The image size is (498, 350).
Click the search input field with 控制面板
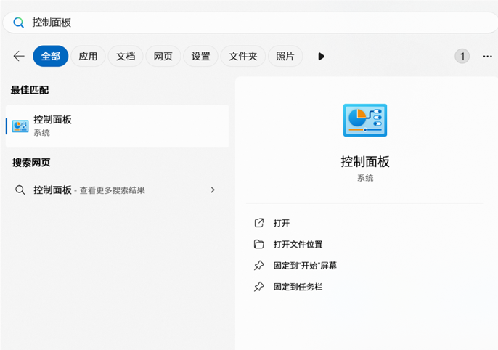[247, 23]
